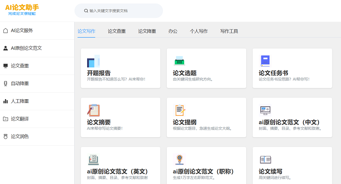Viewport: 341px width, 184px height.
Task: Switch to the 论文查重 tab
Action: pos(117,31)
